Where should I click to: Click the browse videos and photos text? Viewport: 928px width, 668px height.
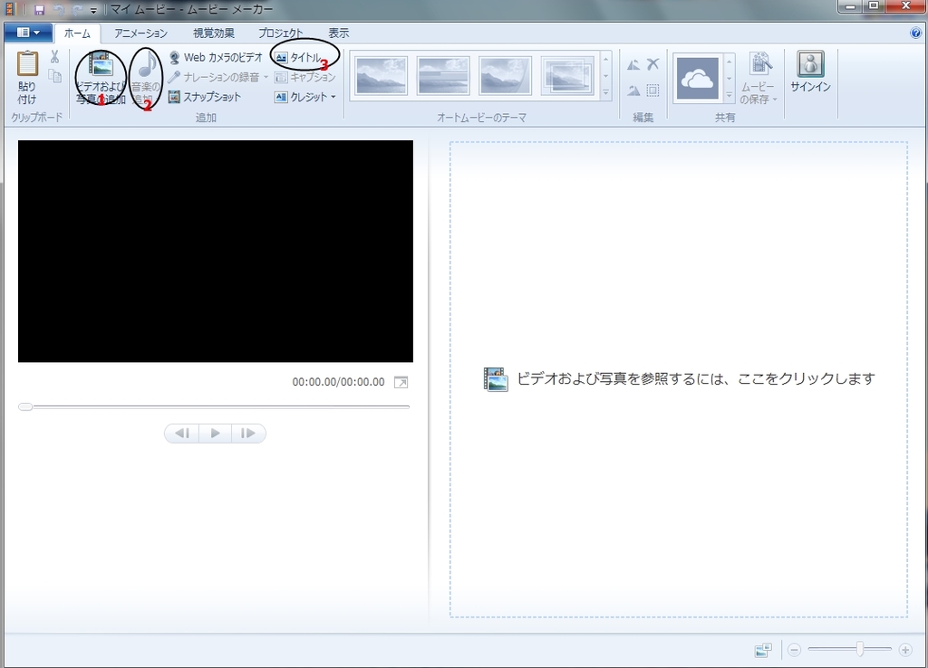(695, 379)
